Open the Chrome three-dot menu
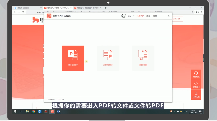Image resolution: width=217 pixels, height=121 pixels. pos(202,12)
